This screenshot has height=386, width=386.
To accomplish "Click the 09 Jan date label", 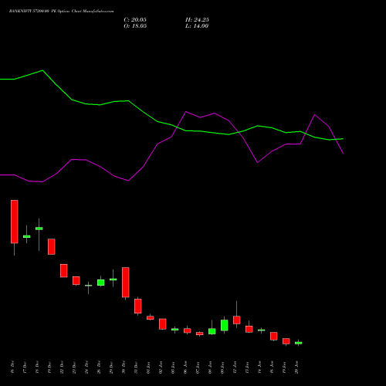I will tap(222, 367).
